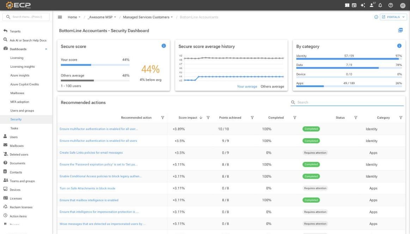Filter the Category column
The height and width of the screenshot is (234, 410).
point(401,118)
